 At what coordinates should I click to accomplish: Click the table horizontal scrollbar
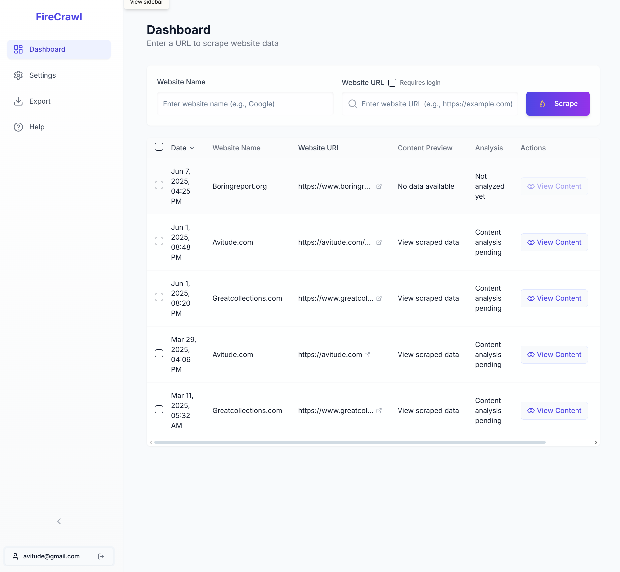(x=350, y=442)
